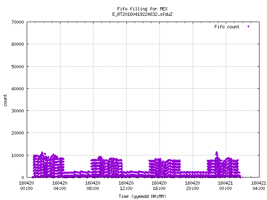Click the y-axis value 50000
The height and width of the screenshot is (200, 267).
[x=18, y=67]
